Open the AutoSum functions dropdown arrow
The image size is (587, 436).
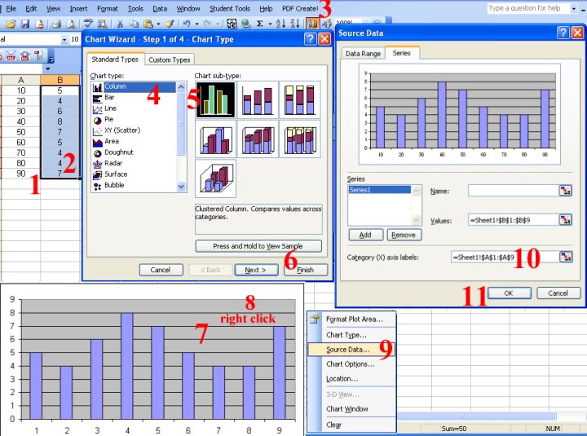point(270,24)
